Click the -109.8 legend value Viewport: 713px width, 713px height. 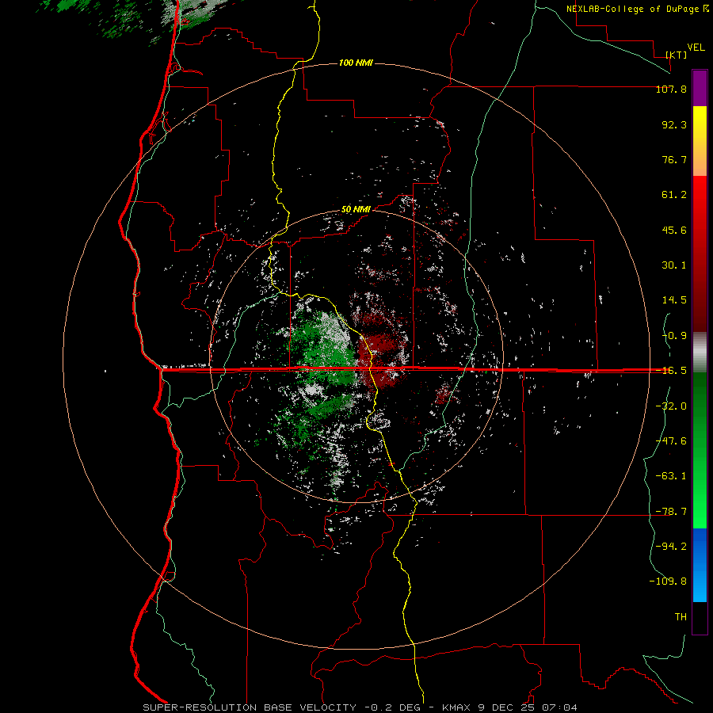(668, 581)
